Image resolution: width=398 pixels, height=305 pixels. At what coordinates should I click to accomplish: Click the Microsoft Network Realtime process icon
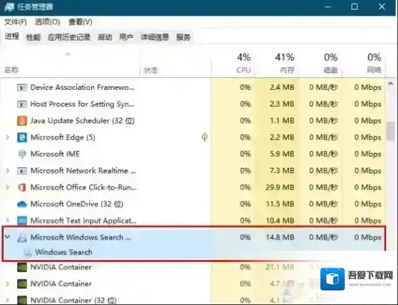pyautogui.click(x=22, y=171)
